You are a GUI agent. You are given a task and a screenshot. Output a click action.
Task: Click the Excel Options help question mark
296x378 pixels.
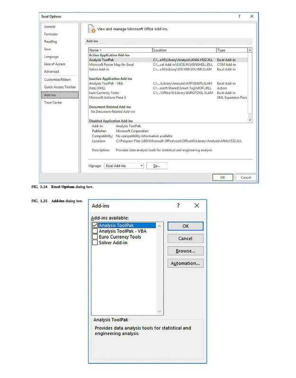(239, 17)
